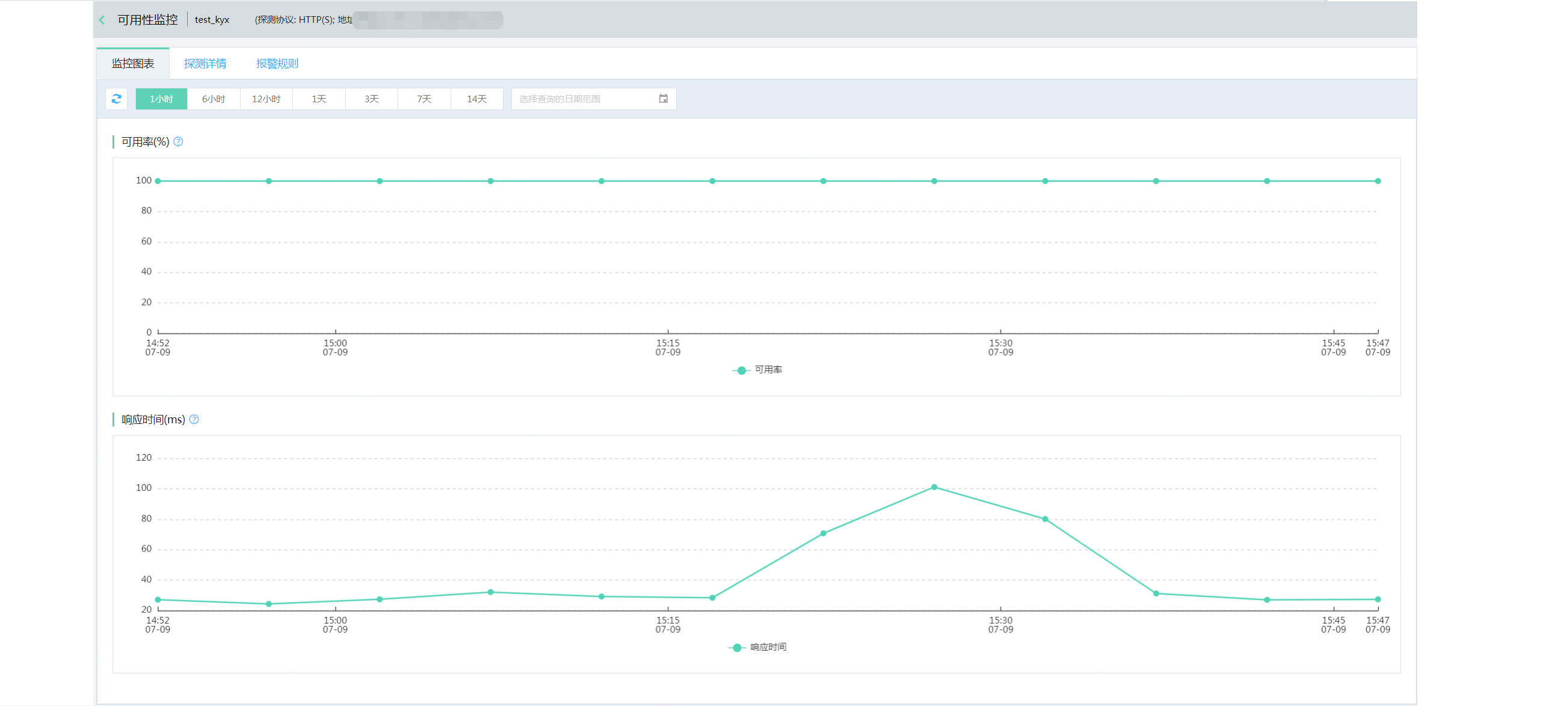Click the back arrow next to 可用性监控
Viewport: 1549px width, 706px height.
[x=101, y=19]
